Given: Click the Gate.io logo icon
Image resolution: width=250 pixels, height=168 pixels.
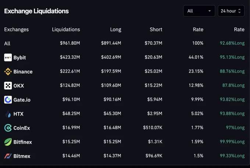Looking at the screenshot, I should pos(8,100).
